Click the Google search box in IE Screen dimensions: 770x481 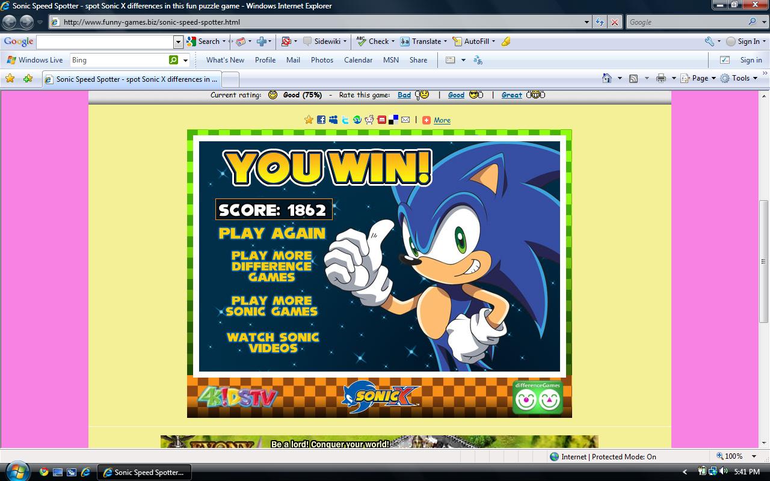pyautogui.click(x=686, y=22)
